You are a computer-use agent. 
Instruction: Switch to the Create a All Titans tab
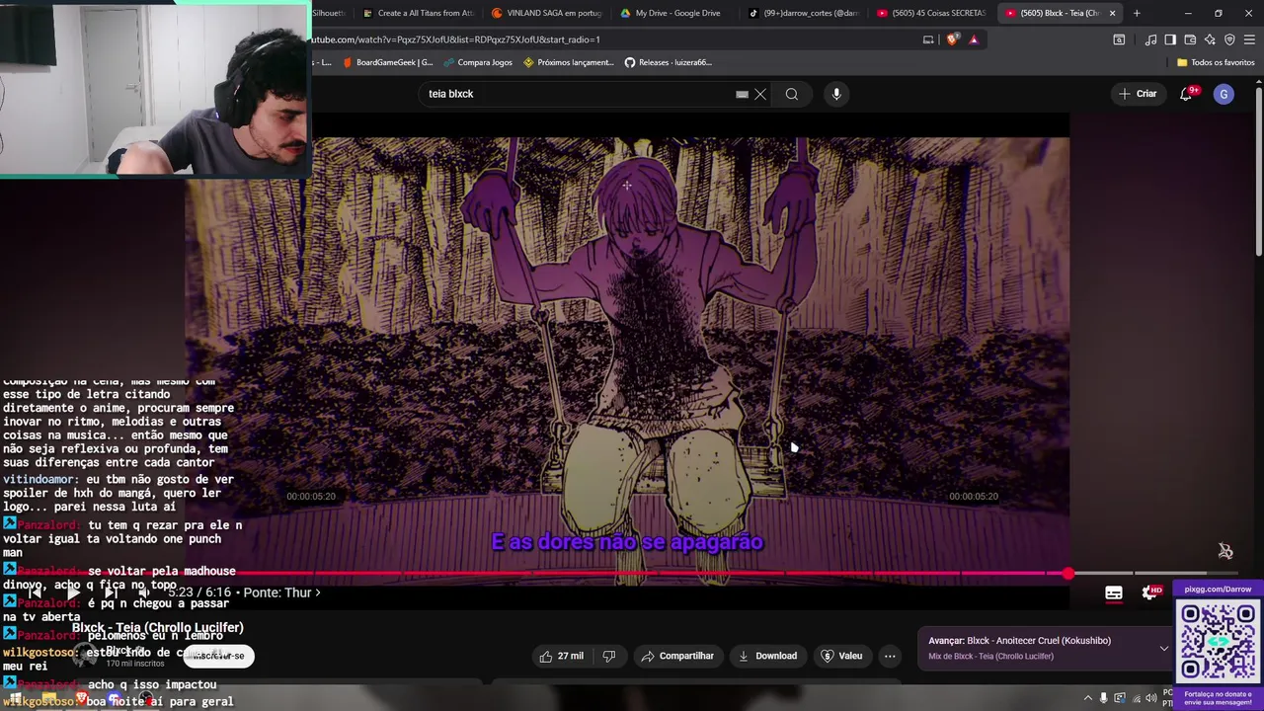tap(418, 13)
